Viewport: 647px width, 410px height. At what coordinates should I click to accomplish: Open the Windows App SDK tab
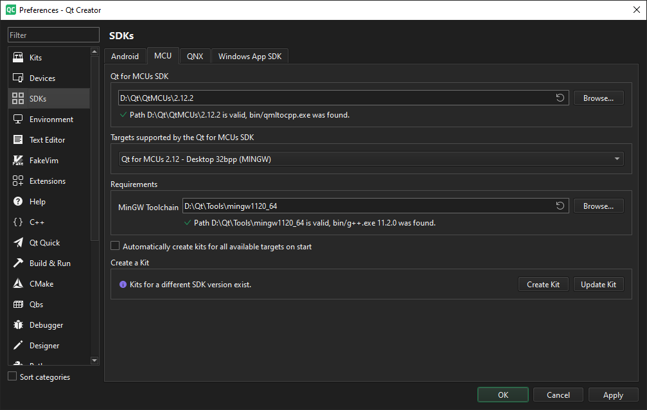[250, 56]
